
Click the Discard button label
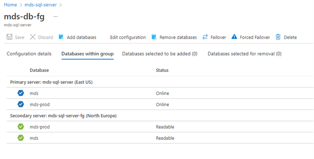(45, 37)
